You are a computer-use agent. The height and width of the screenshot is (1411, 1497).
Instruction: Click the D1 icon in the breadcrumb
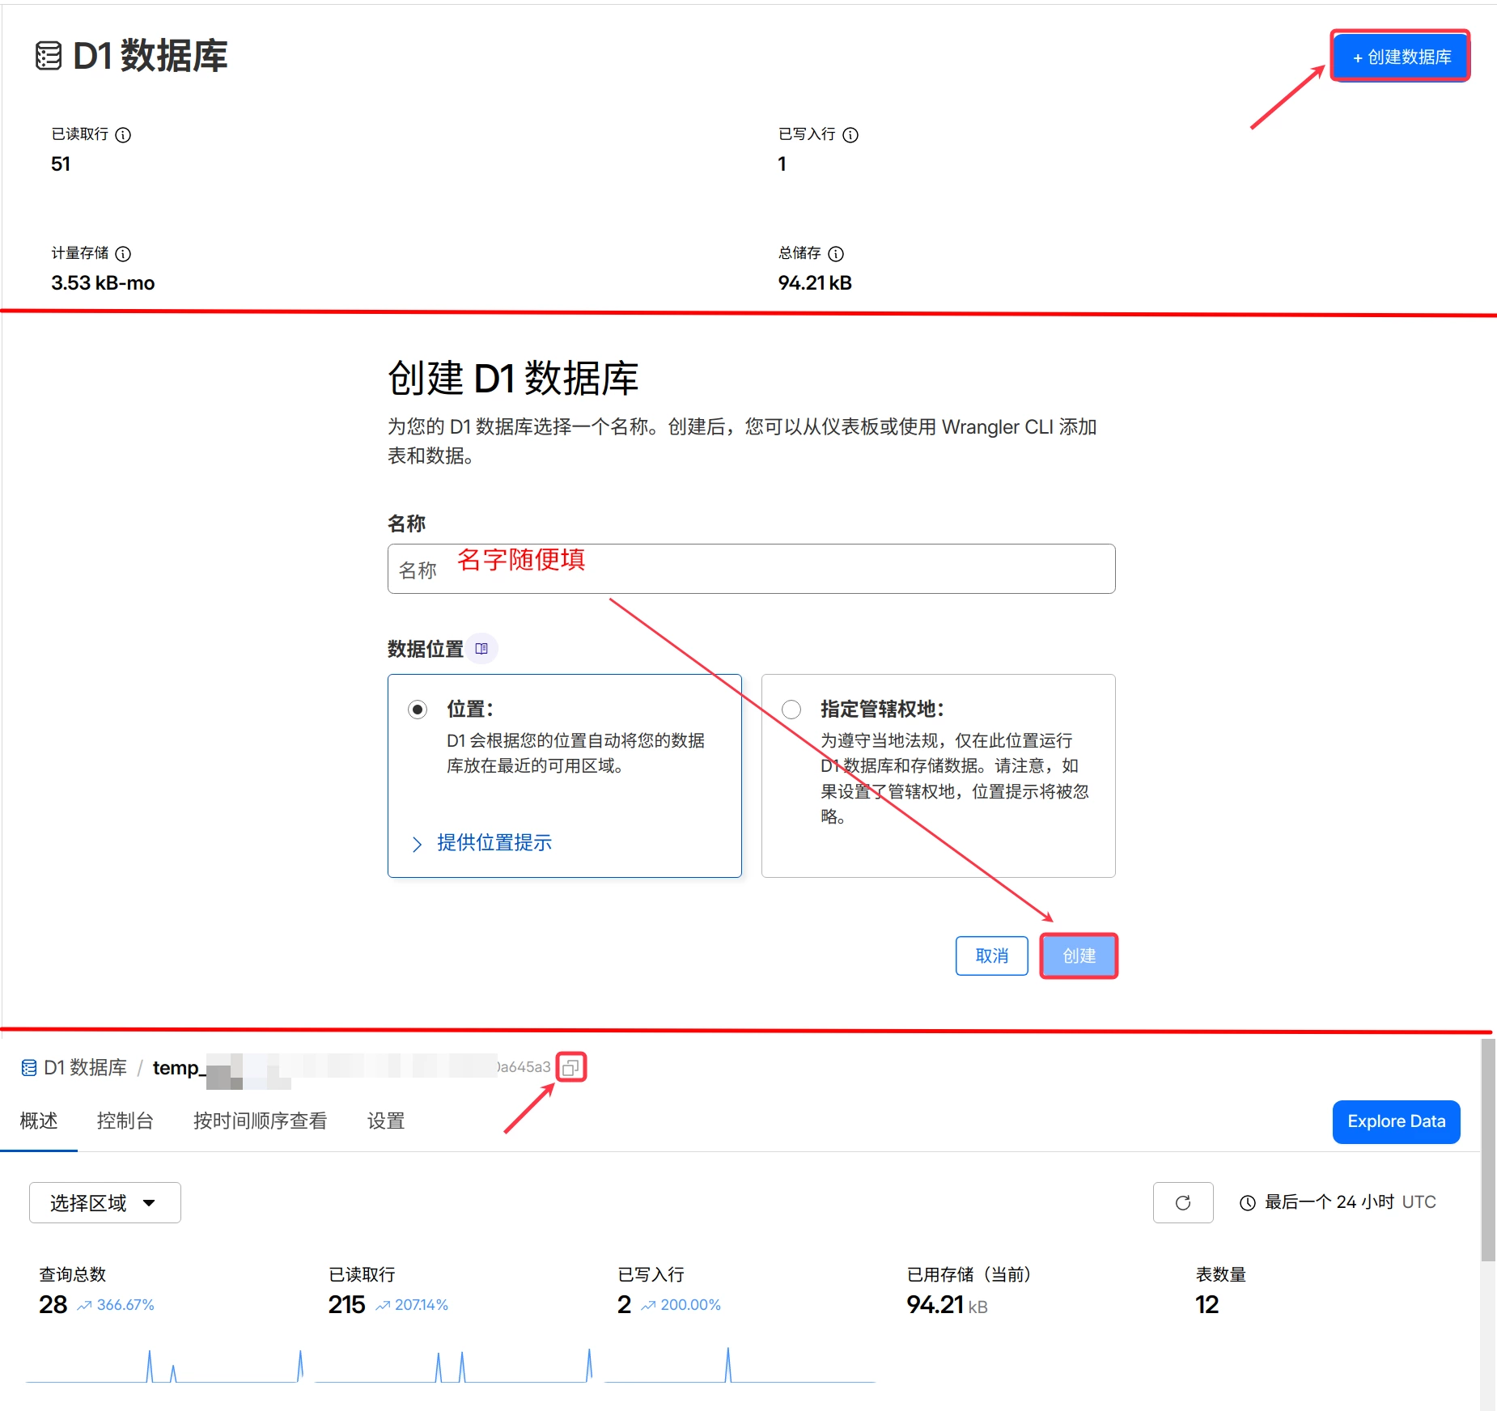pyautogui.click(x=28, y=1066)
